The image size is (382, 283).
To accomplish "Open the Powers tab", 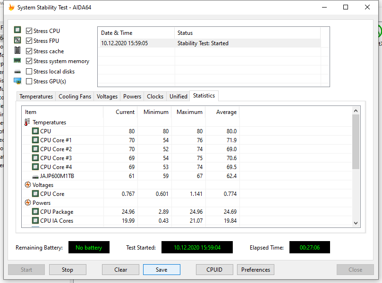I will [132, 97].
